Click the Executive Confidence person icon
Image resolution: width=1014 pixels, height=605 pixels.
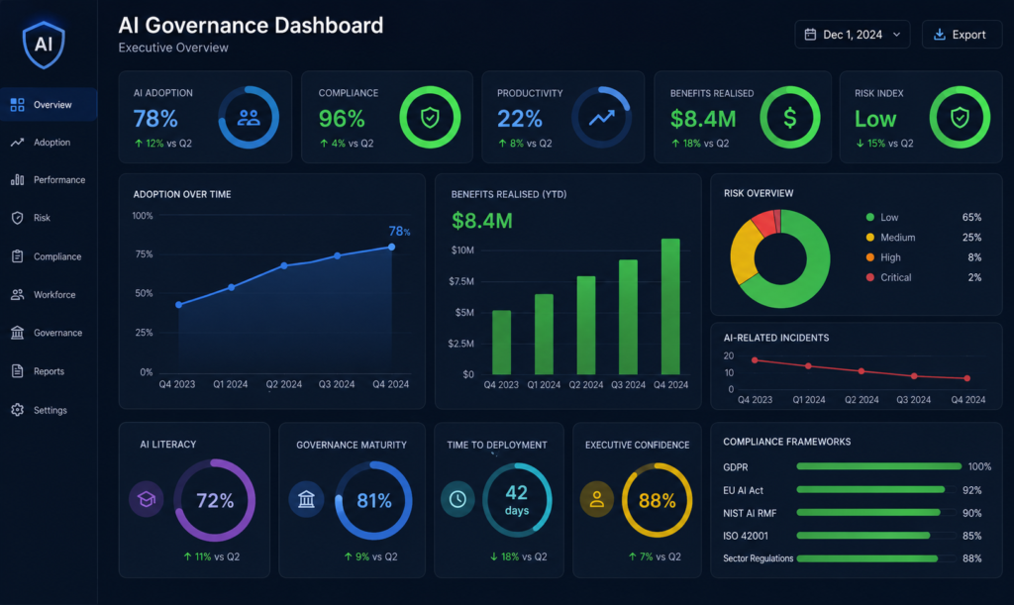click(596, 499)
